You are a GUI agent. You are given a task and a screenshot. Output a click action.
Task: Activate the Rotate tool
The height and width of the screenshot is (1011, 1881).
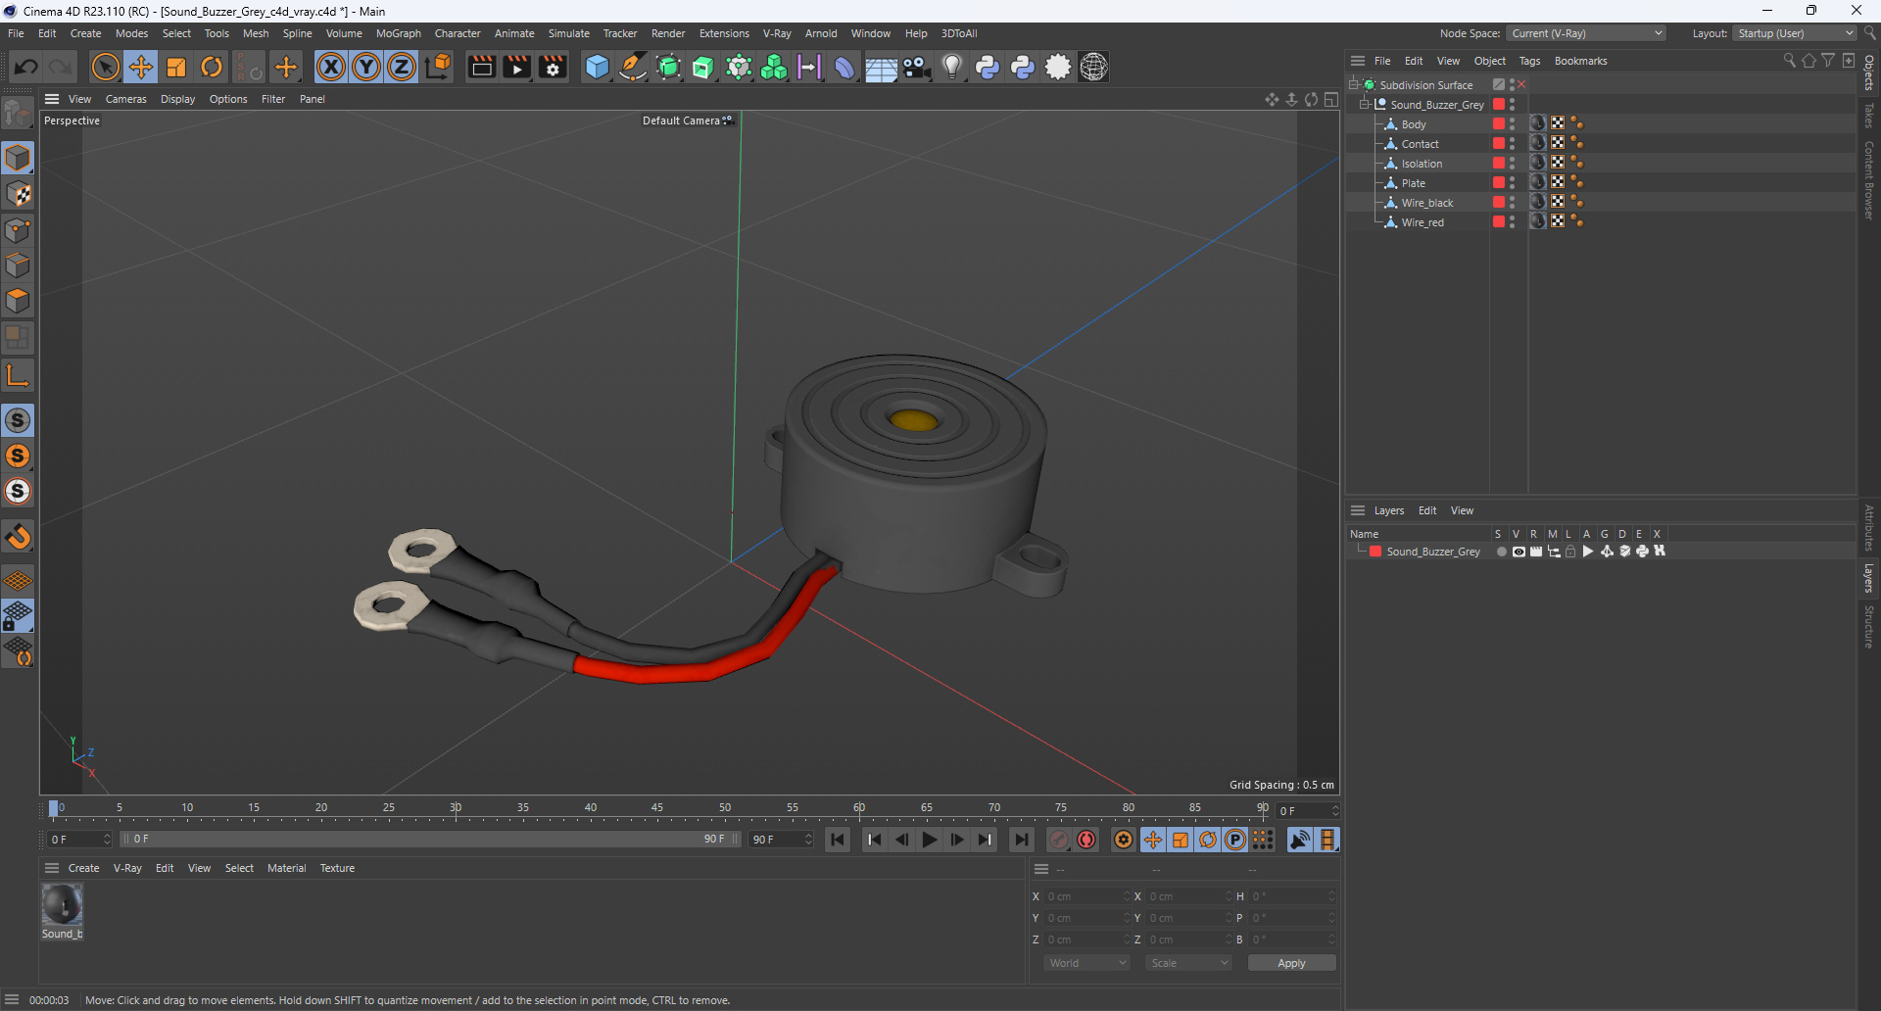coord(212,67)
